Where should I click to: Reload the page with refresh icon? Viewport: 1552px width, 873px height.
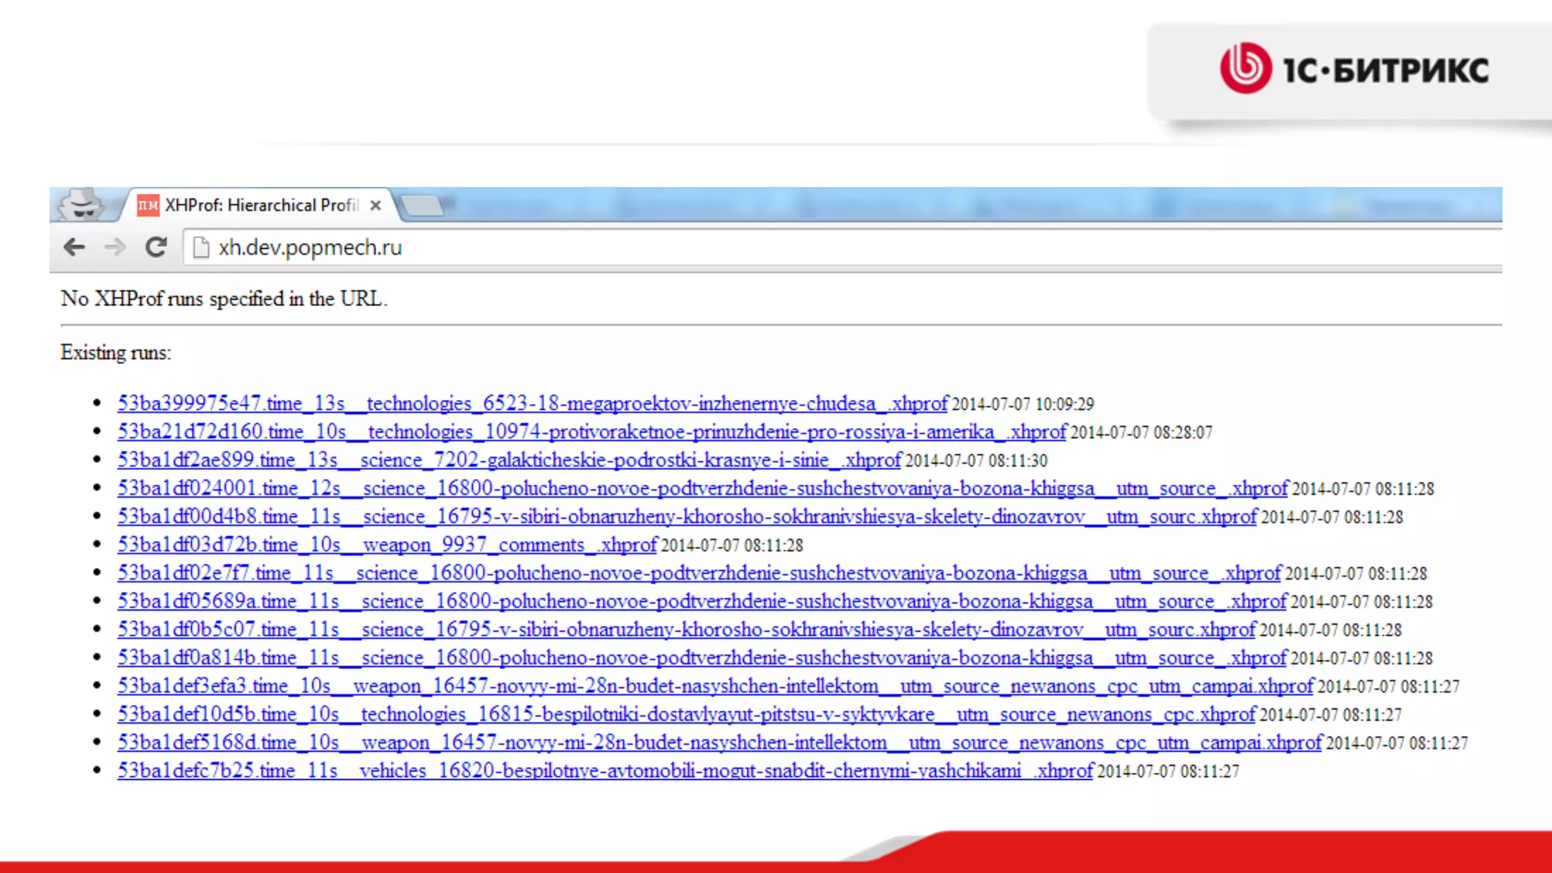[x=156, y=247]
